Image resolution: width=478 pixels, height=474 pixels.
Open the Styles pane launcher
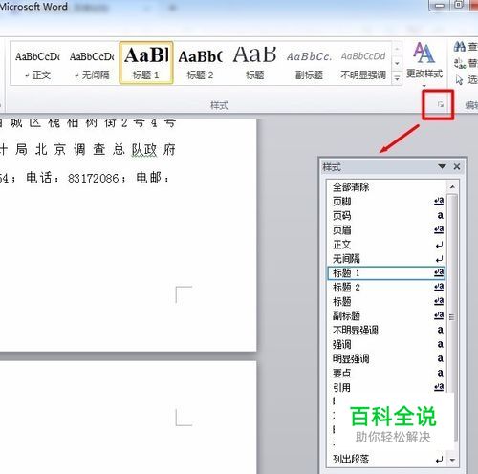pyautogui.click(x=441, y=104)
